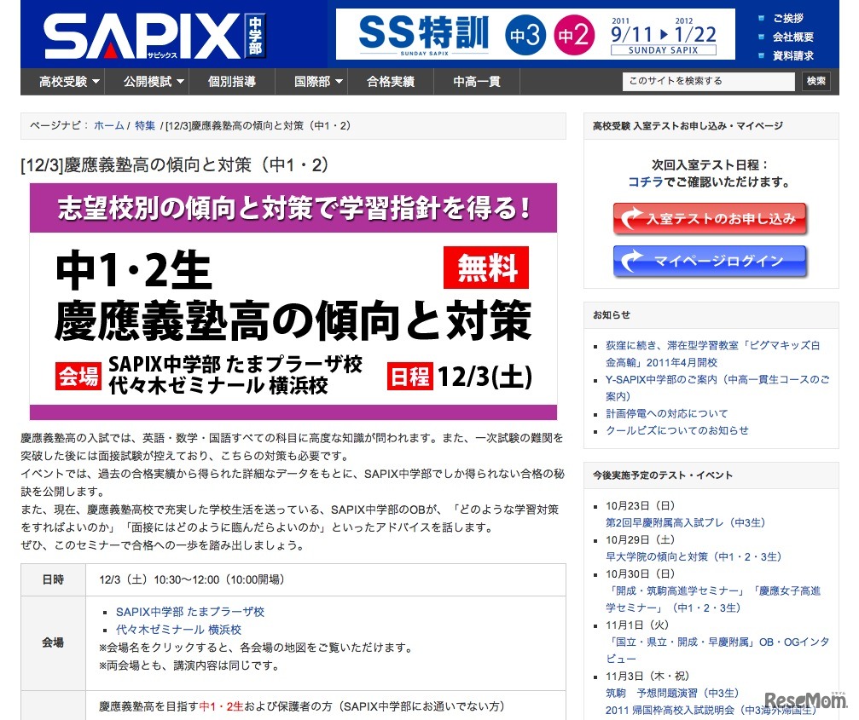Open 筑駒 予想問題演習（中3生） link

coord(672,693)
